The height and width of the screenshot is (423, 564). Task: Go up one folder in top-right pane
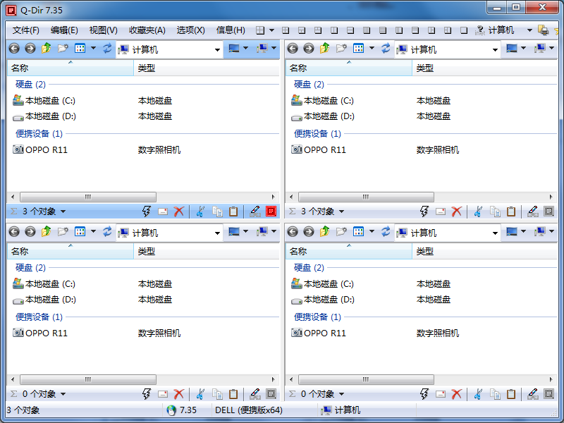325,49
